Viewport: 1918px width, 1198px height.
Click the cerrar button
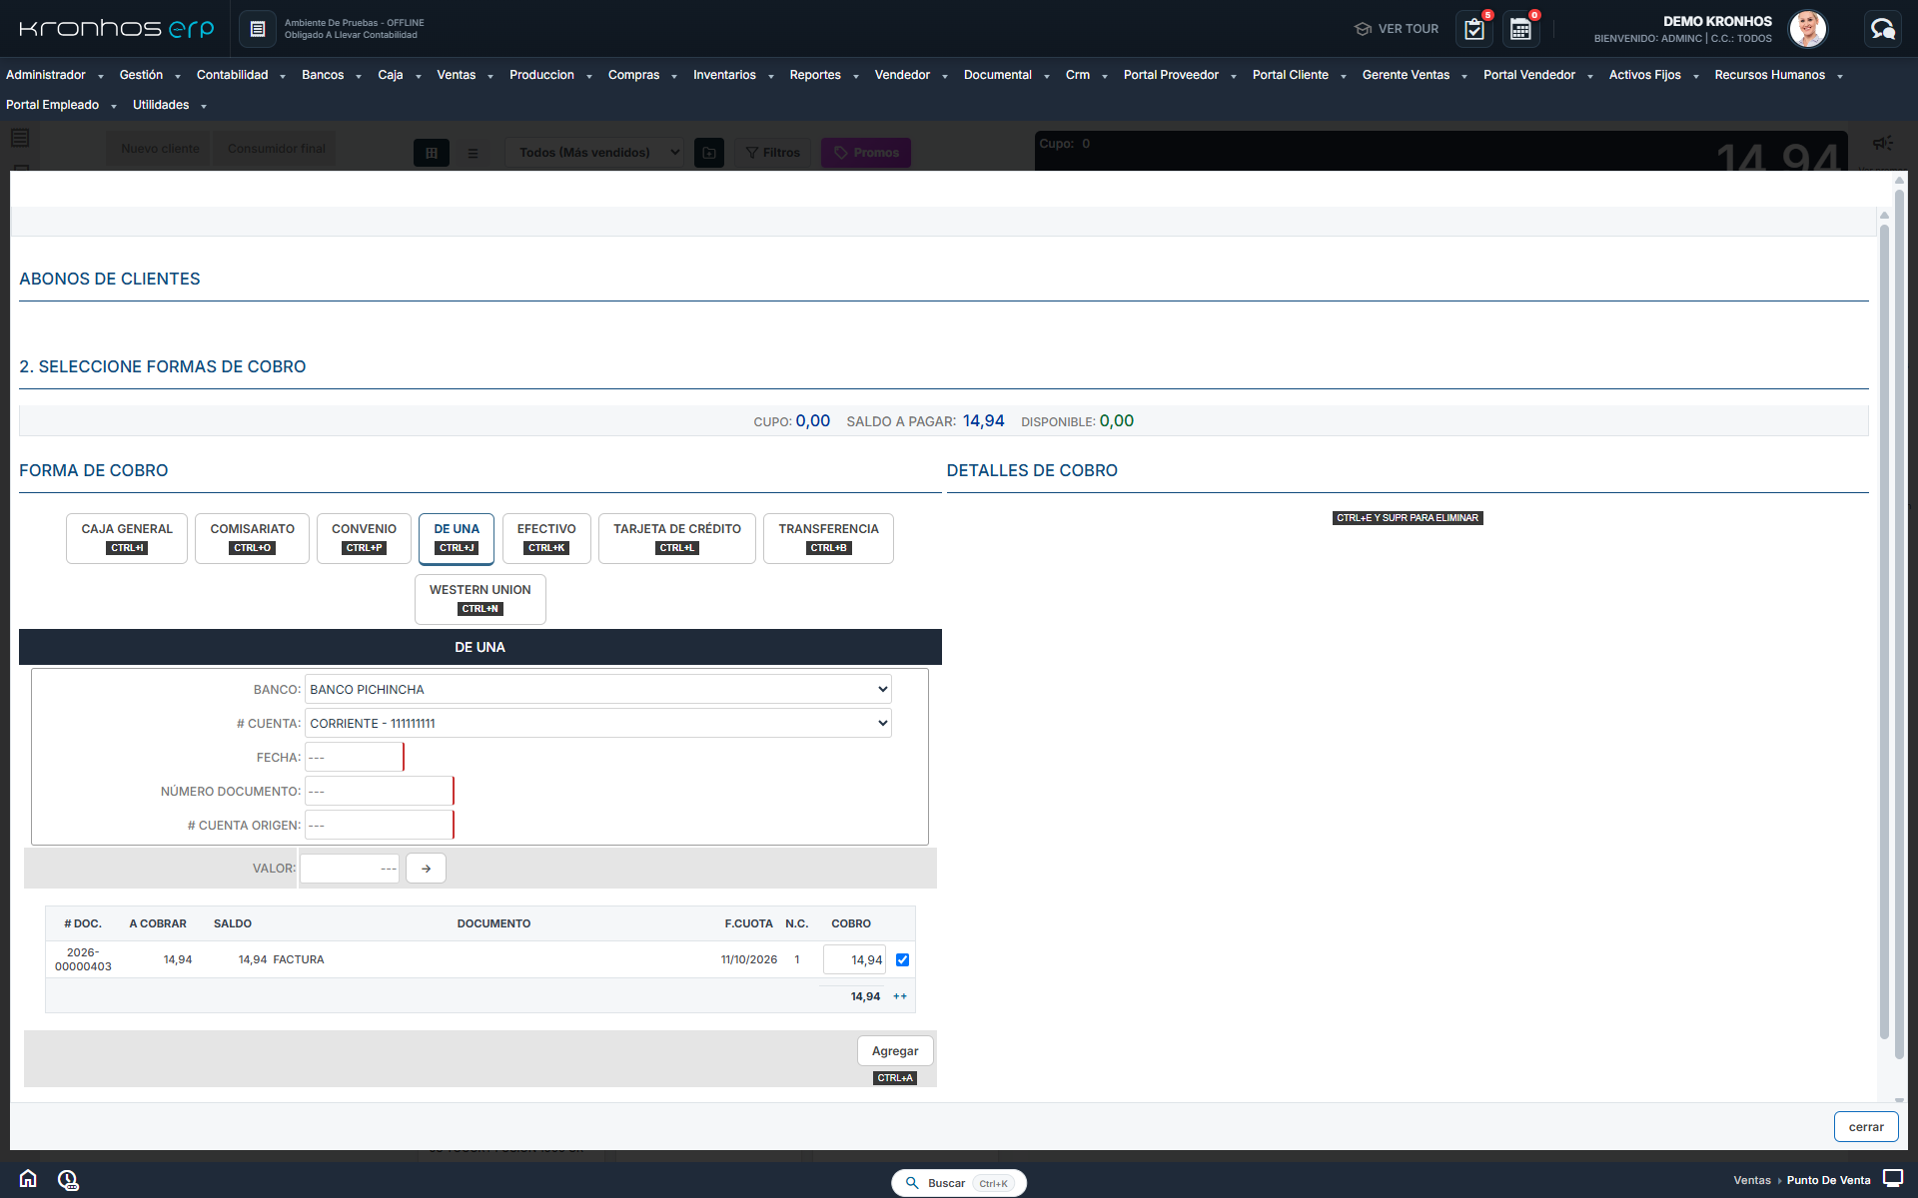coord(1866,1127)
